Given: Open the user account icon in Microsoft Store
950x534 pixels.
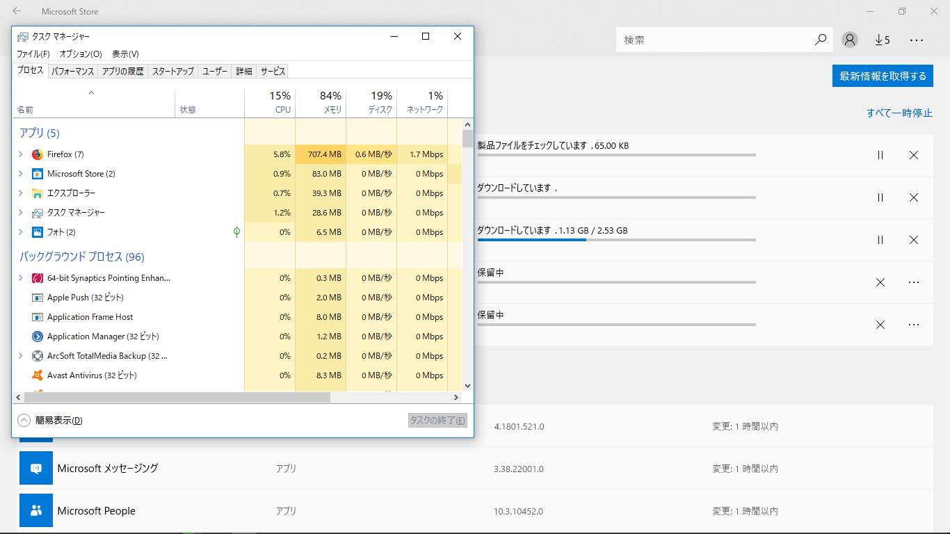Looking at the screenshot, I should (849, 40).
